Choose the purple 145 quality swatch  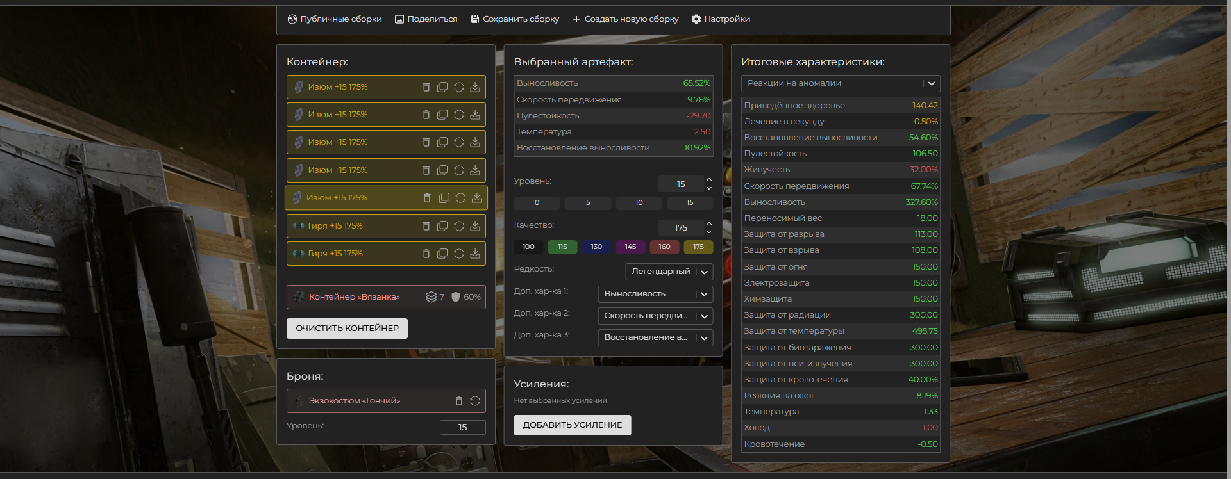point(630,247)
